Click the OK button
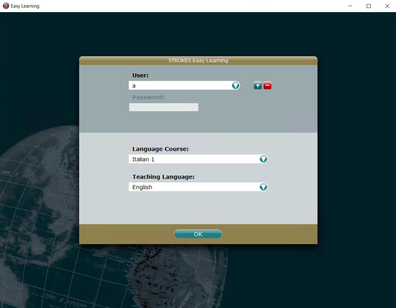This screenshot has height=308, width=396. pos(198,234)
